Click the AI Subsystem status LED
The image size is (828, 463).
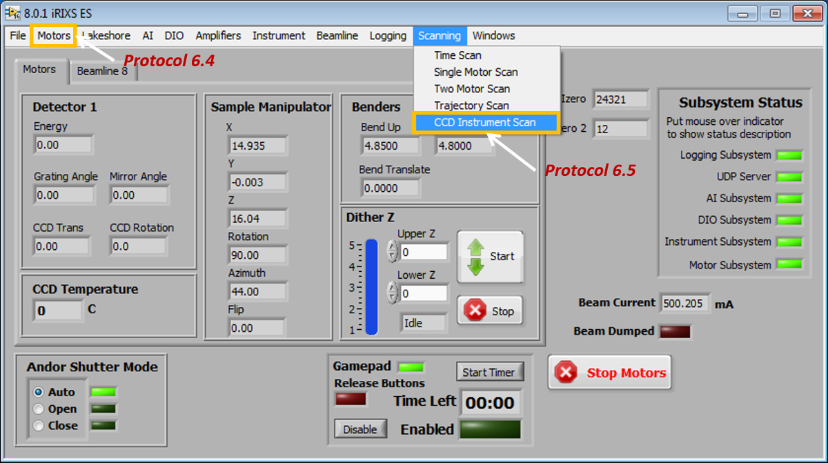[790, 199]
